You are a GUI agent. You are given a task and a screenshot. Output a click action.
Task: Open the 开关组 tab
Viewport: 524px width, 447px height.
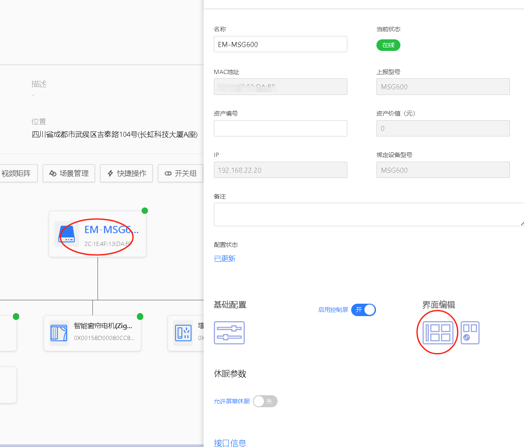181,173
